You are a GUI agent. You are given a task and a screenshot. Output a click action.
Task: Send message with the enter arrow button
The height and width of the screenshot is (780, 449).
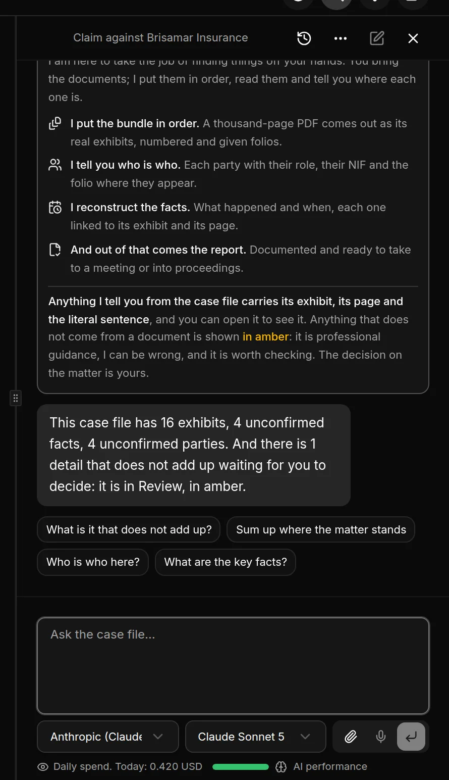(411, 737)
